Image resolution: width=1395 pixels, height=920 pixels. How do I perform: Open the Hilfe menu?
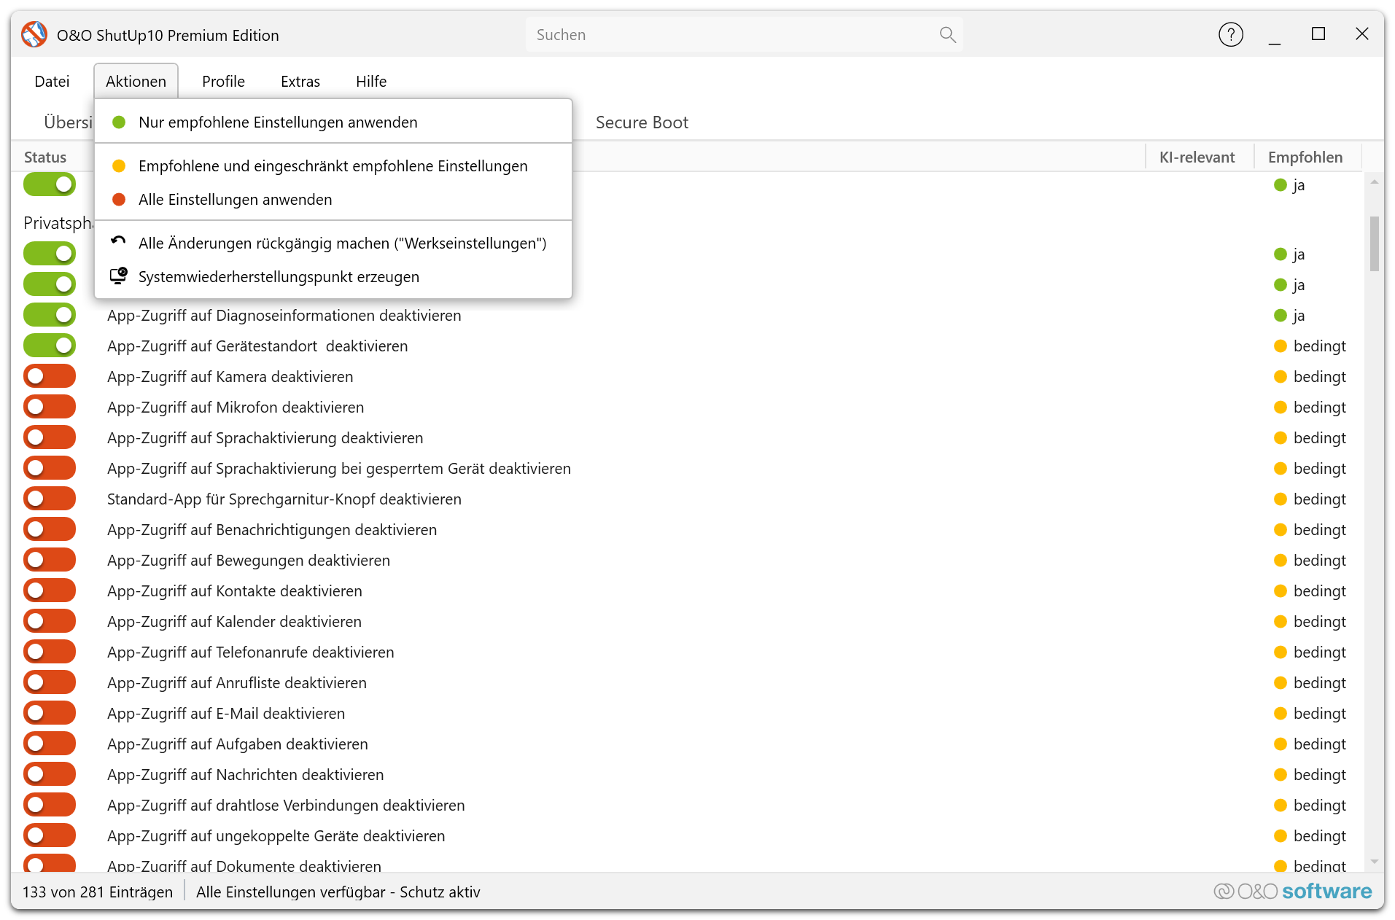(x=371, y=81)
